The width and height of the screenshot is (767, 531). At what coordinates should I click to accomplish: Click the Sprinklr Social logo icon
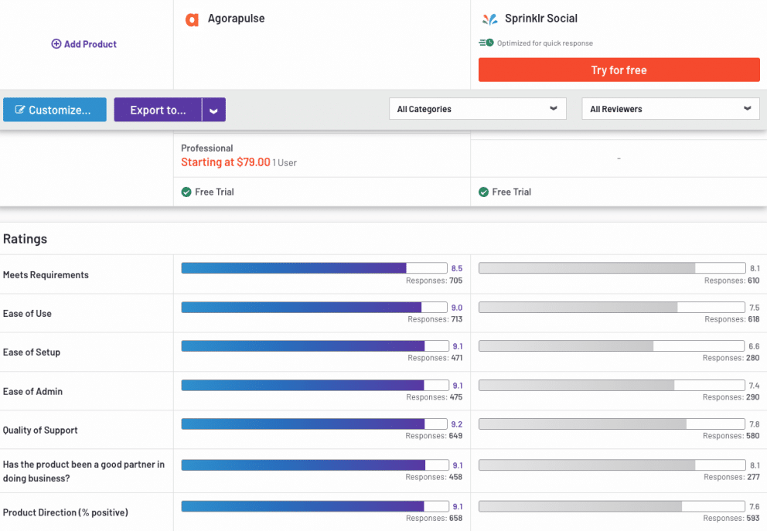(489, 19)
